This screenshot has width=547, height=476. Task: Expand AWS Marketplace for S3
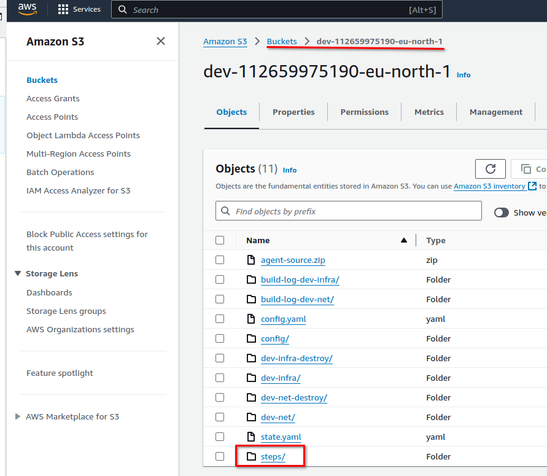(17, 416)
